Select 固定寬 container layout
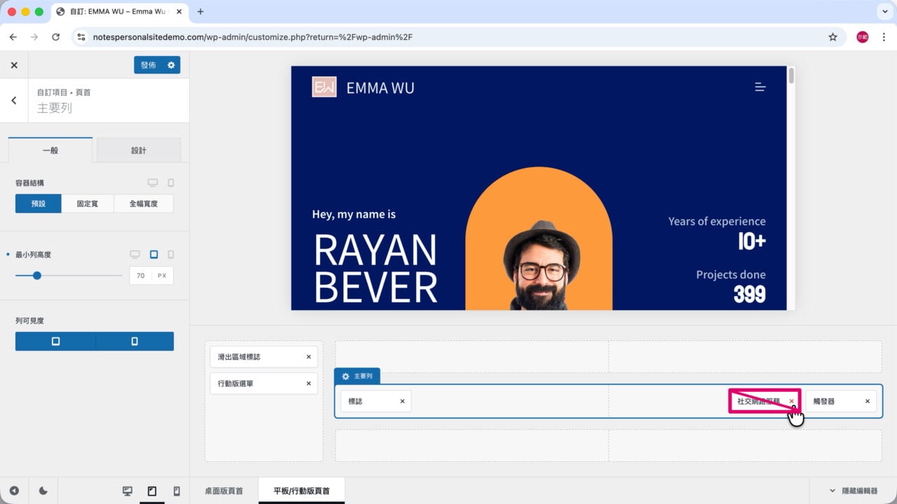 click(x=88, y=204)
